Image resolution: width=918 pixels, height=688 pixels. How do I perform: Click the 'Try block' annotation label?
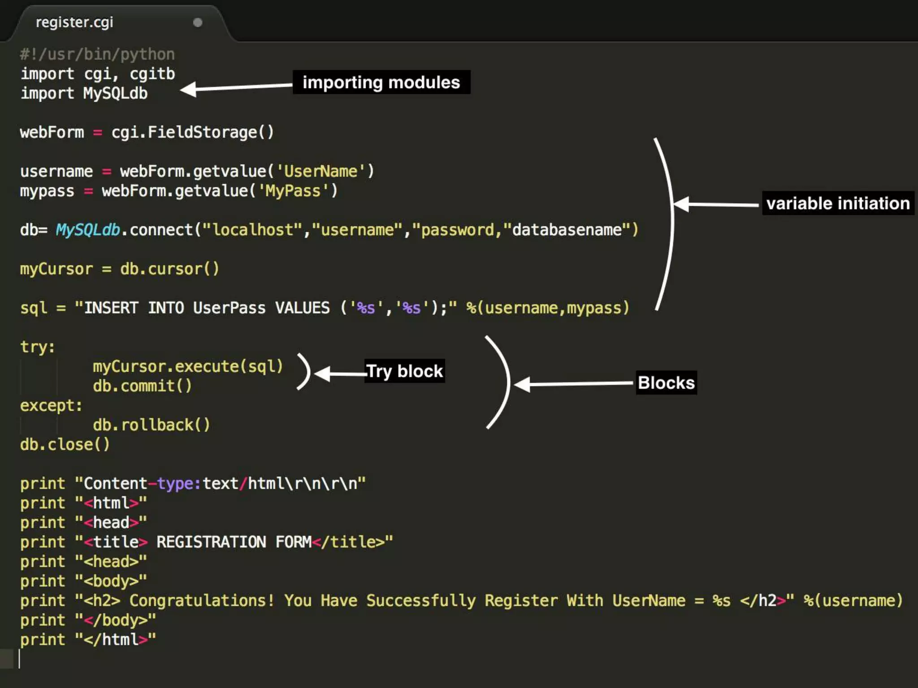(x=404, y=371)
